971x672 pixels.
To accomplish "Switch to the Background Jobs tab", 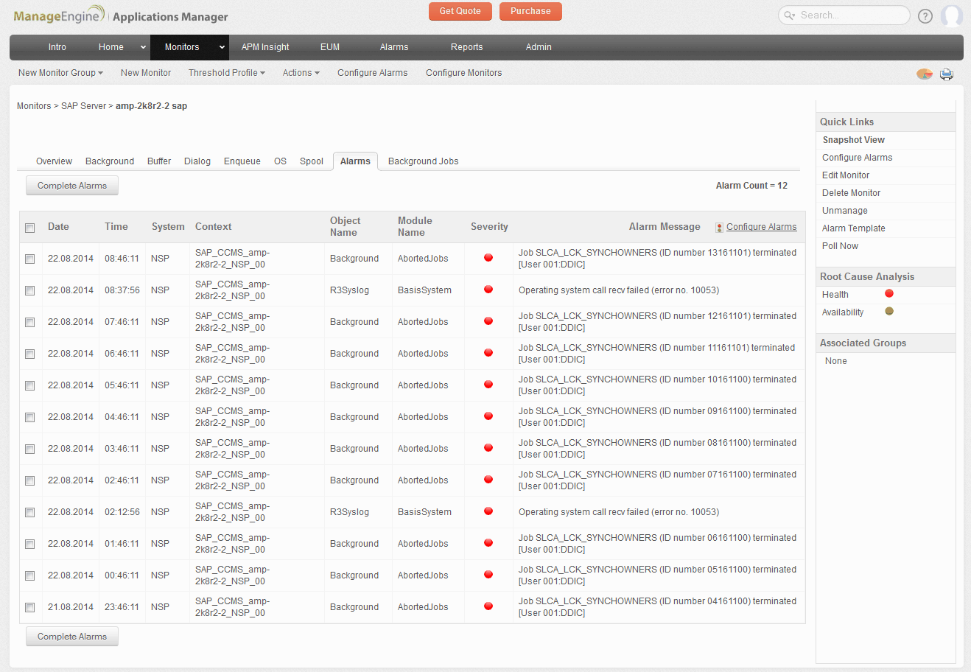I will pyautogui.click(x=423, y=161).
